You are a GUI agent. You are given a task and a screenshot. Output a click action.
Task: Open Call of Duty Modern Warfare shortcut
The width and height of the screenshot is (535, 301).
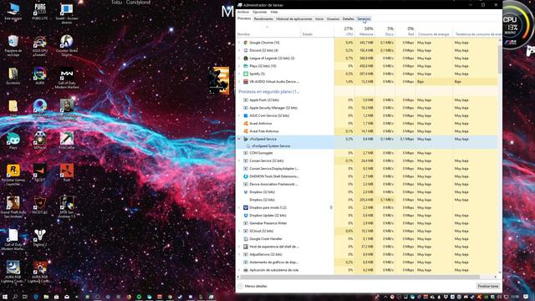pyautogui.click(x=67, y=78)
